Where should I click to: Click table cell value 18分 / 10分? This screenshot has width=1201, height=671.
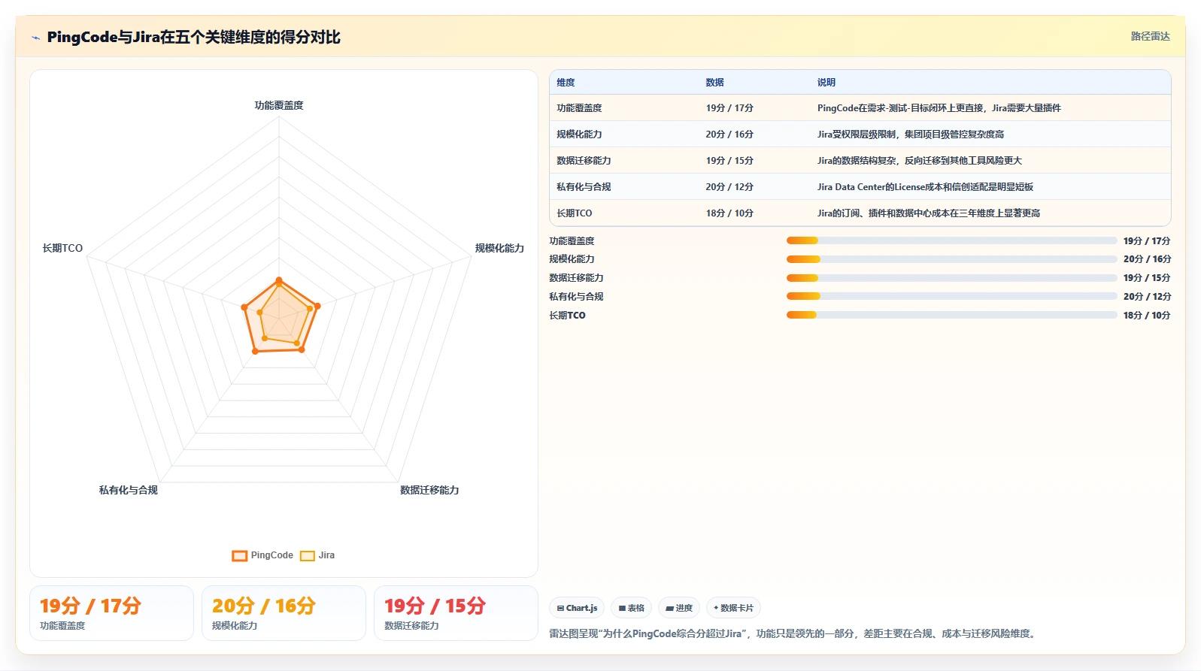tap(729, 213)
